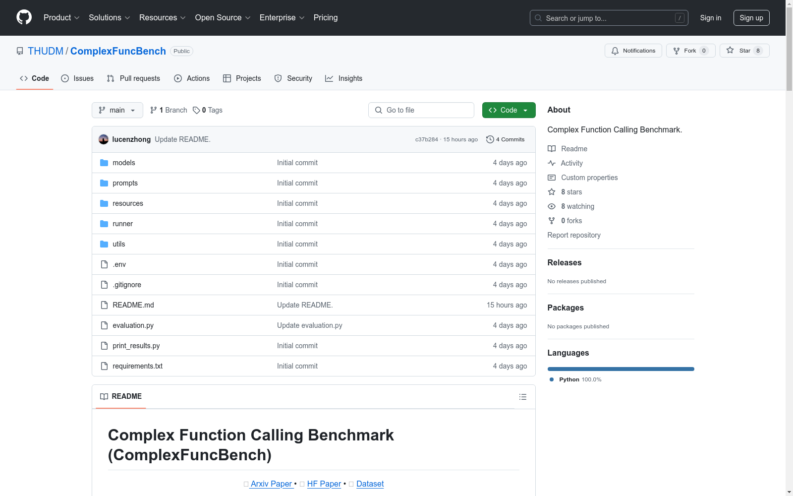This screenshot has width=793, height=496.
Task: Open the Pull requests tab
Action: tap(133, 78)
